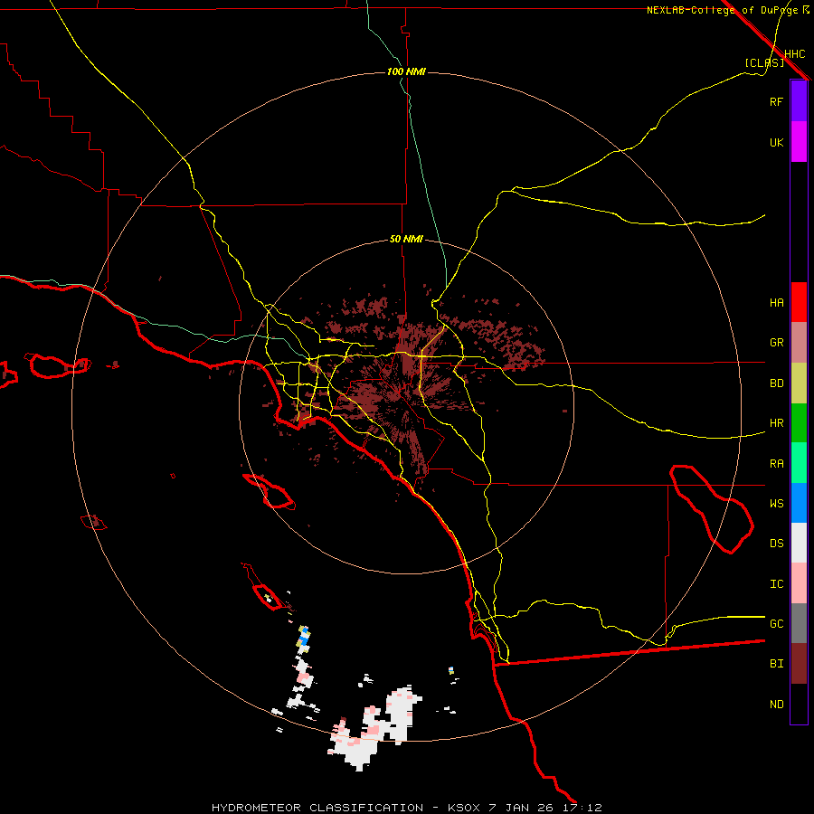Click the UK legend label
The height and width of the screenshot is (814, 814).
click(776, 142)
